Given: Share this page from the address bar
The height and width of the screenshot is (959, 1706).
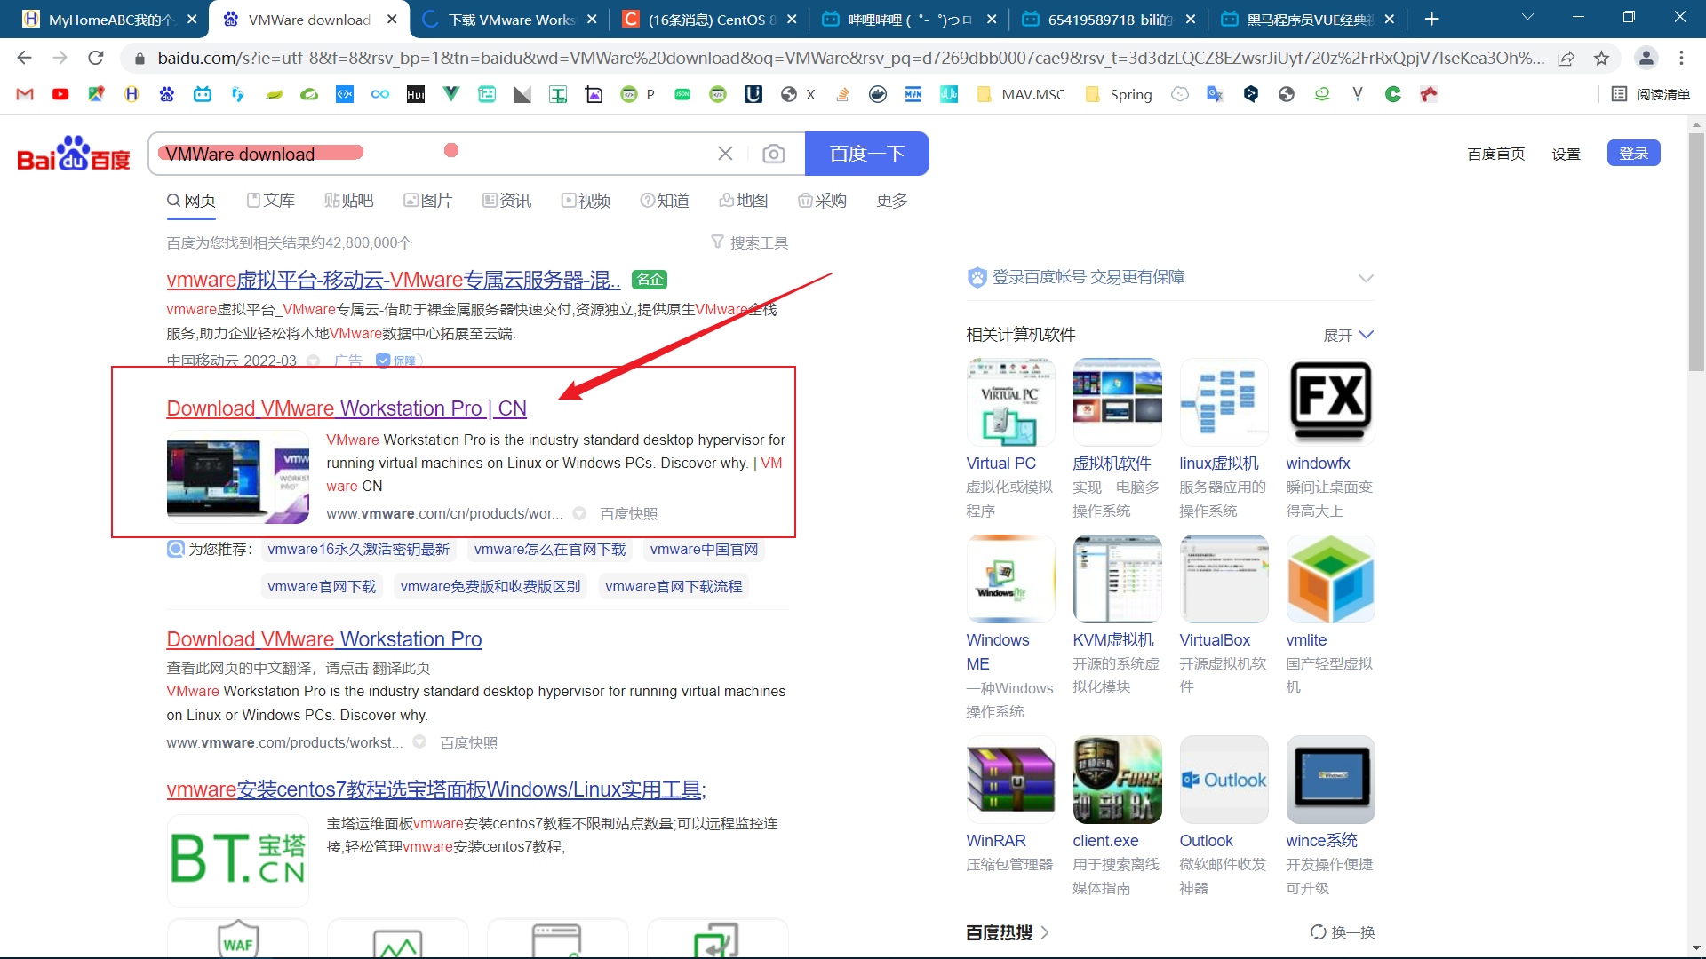Looking at the screenshot, I should [1566, 59].
